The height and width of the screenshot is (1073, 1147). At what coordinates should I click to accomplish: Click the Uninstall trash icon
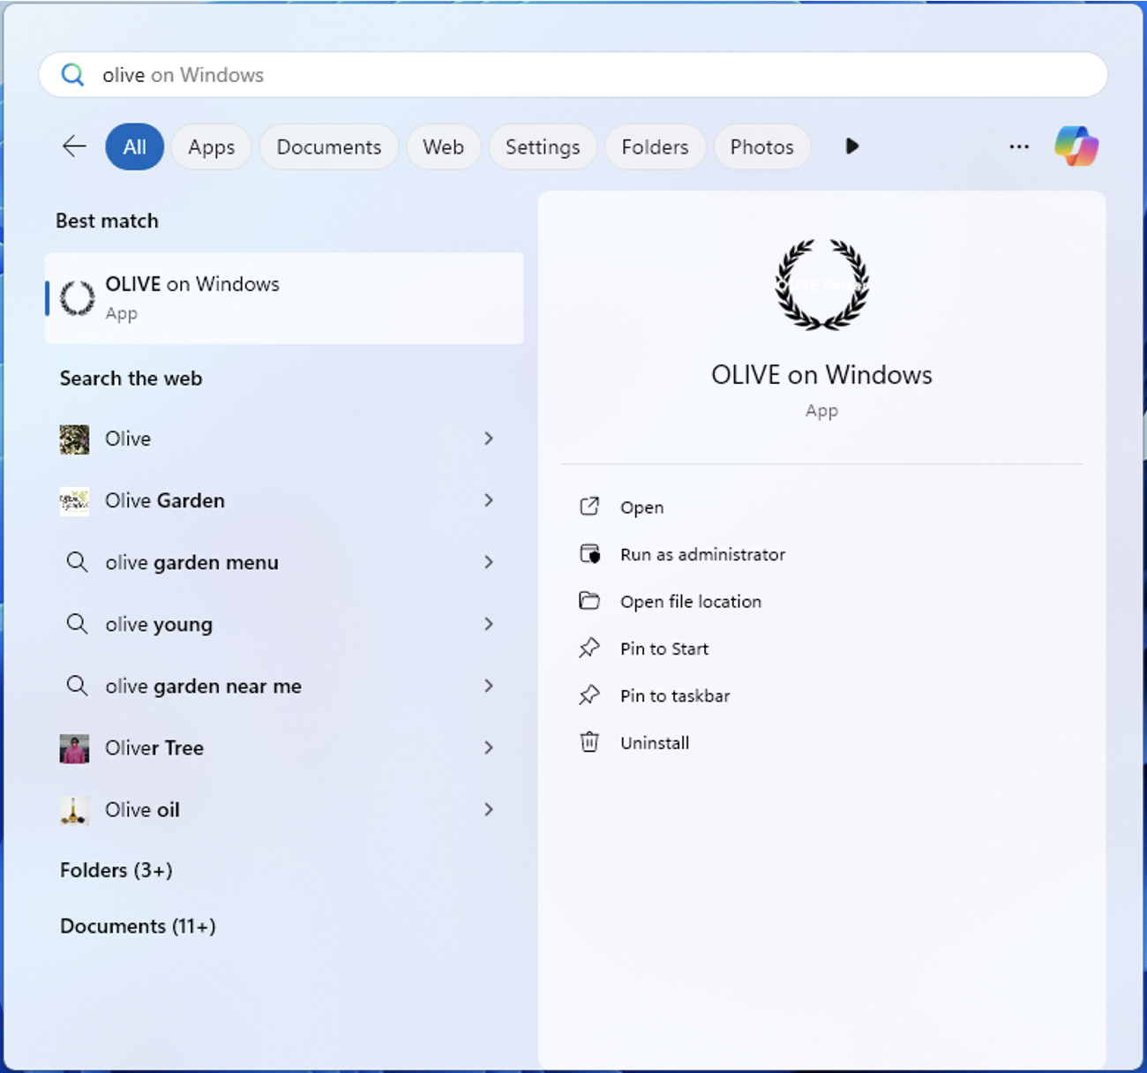coord(589,742)
